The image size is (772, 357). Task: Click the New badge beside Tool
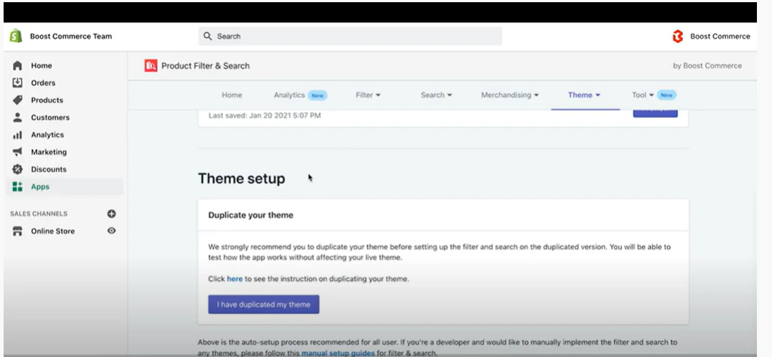coord(666,95)
